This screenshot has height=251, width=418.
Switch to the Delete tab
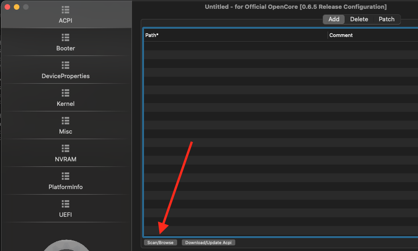359,19
